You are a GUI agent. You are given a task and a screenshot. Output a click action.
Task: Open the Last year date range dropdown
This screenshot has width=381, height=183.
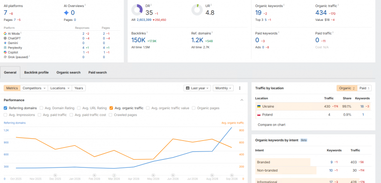pyautogui.click(x=197, y=88)
